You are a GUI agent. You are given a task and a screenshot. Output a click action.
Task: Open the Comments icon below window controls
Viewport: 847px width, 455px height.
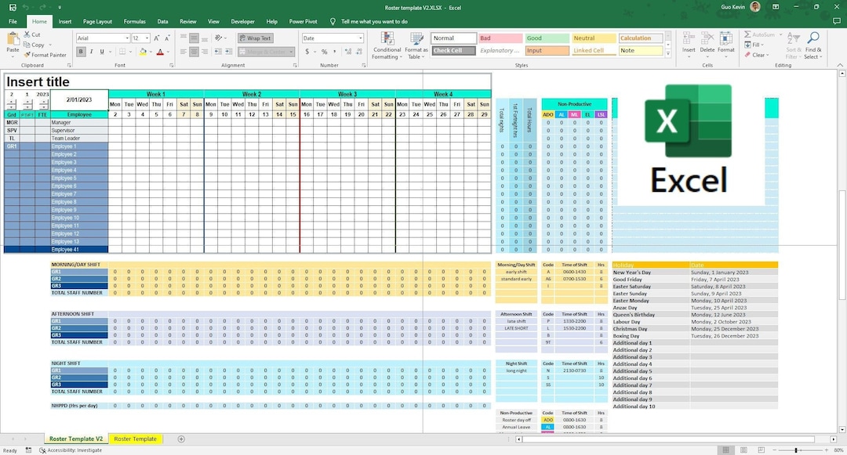tap(837, 22)
